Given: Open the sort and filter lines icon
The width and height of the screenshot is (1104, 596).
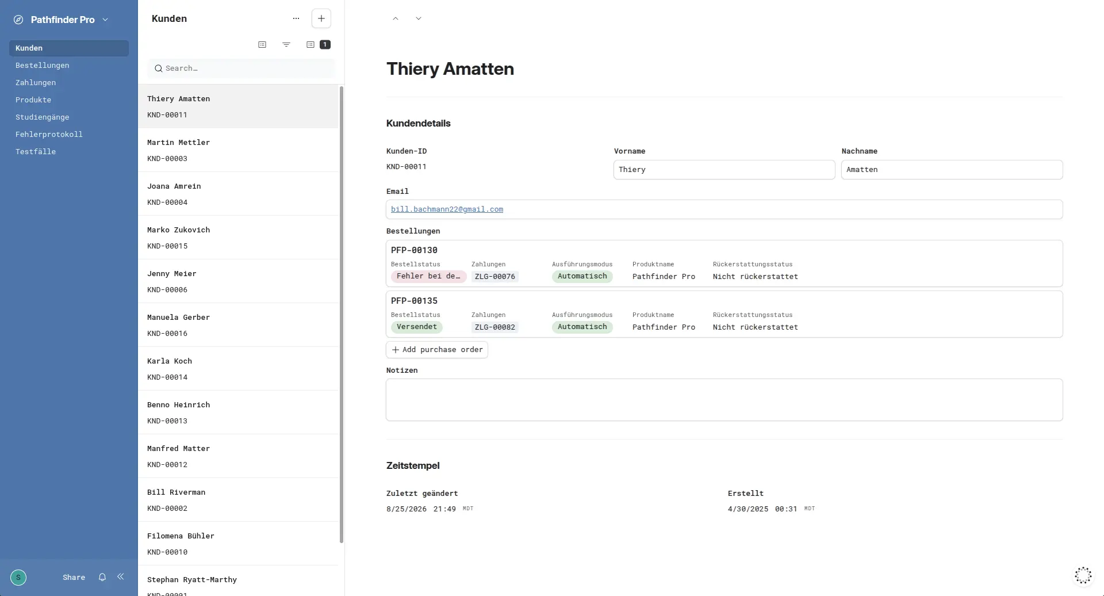Looking at the screenshot, I should (286, 44).
